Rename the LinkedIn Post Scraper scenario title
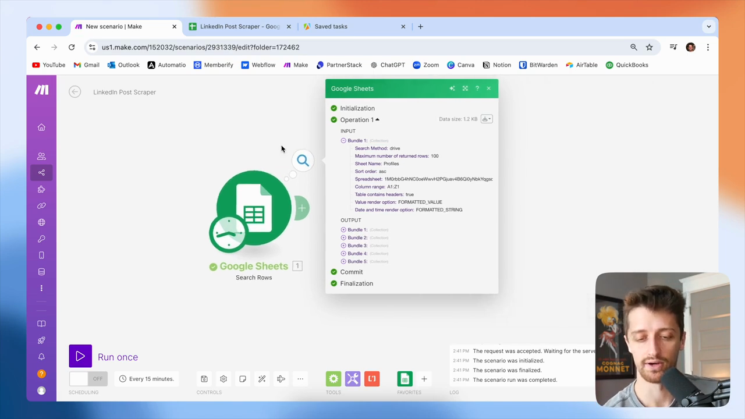The width and height of the screenshot is (745, 419). 125,92
